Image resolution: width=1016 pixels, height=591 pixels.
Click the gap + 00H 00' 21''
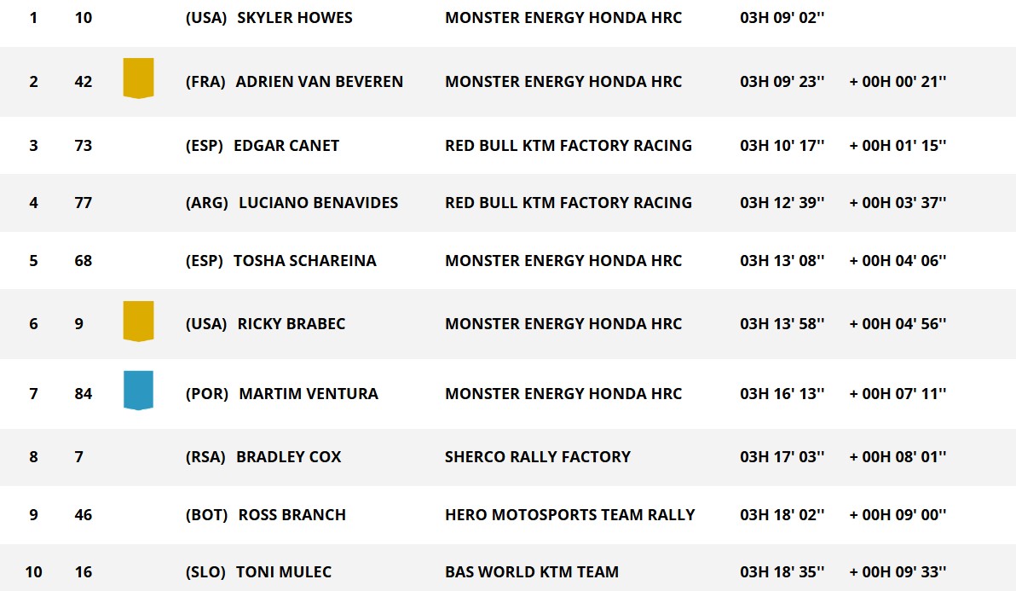point(898,82)
